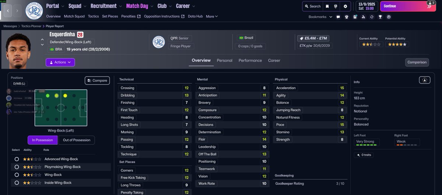The height and width of the screenshot is (195, 442).
Task: Open the world globe icon in top bar
Action: point(336,6)
